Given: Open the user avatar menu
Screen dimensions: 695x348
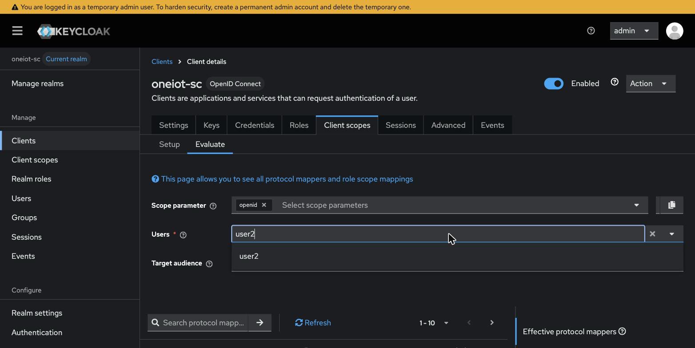Looking at the screenshot, I should pyautogui.click(x=675, y=31).
